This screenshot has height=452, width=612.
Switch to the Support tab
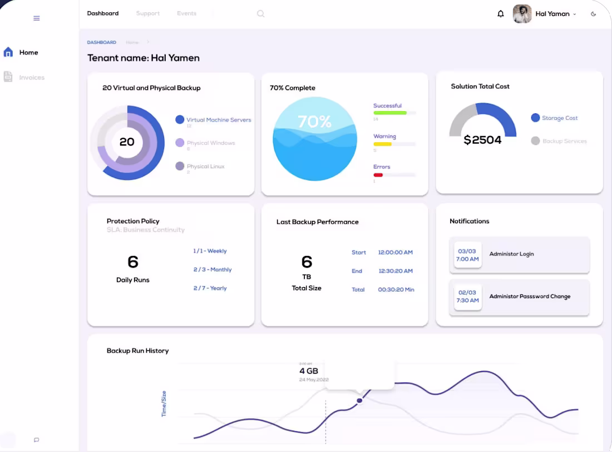pos(147,13)
